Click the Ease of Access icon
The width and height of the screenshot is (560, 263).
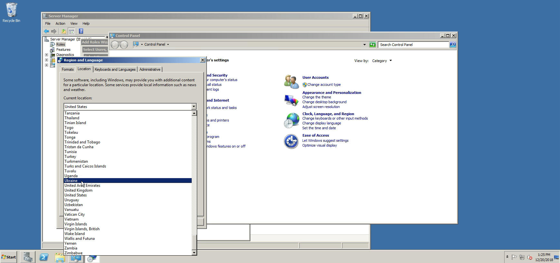click(291, 141)
